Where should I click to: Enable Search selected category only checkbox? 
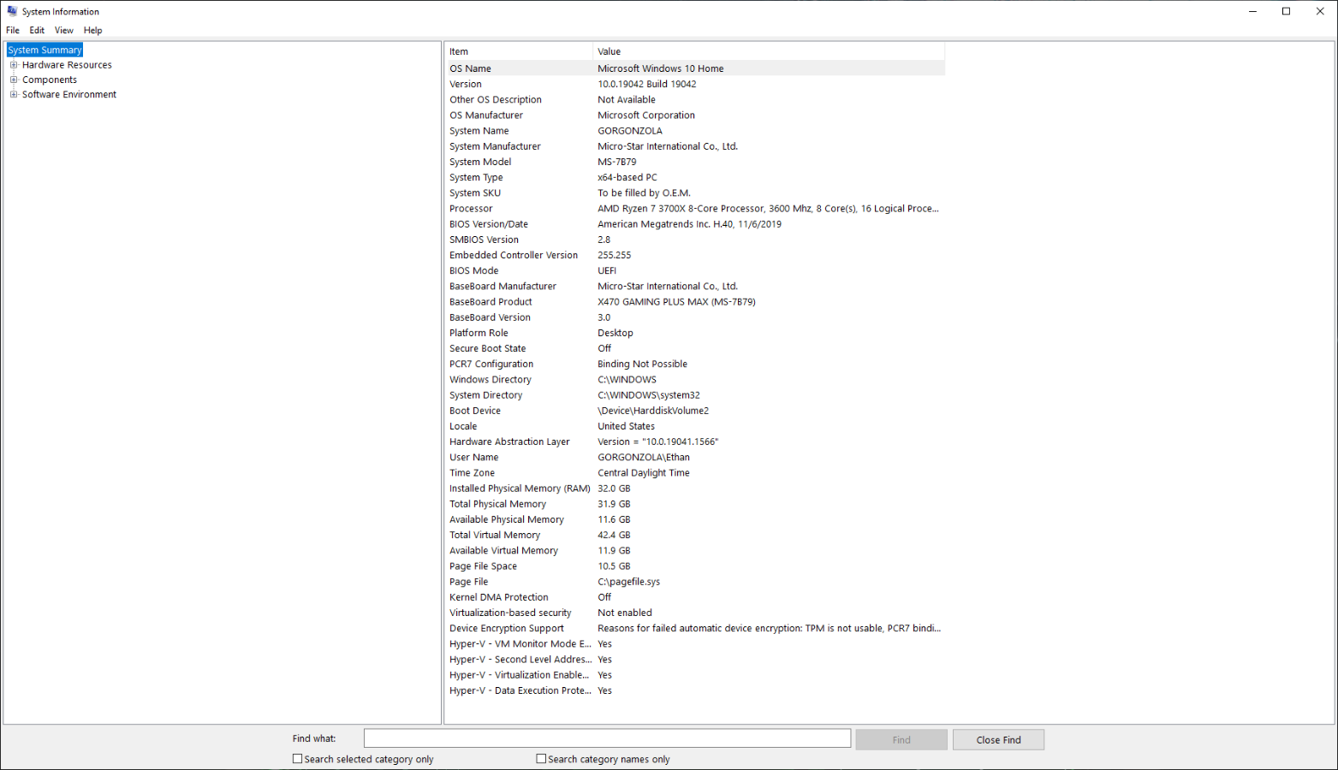point(298,759)
